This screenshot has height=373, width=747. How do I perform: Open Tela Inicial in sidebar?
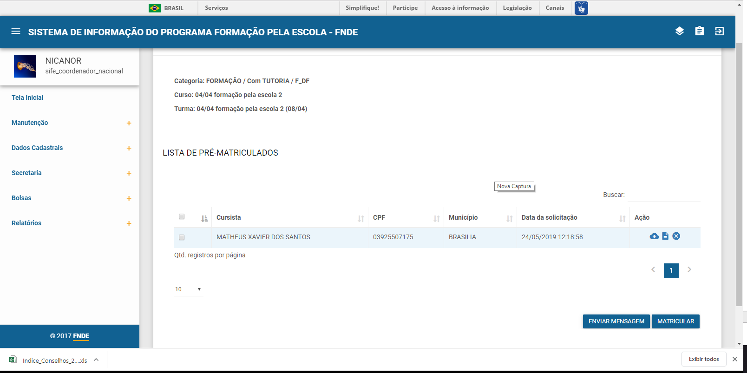coord(27,98)
